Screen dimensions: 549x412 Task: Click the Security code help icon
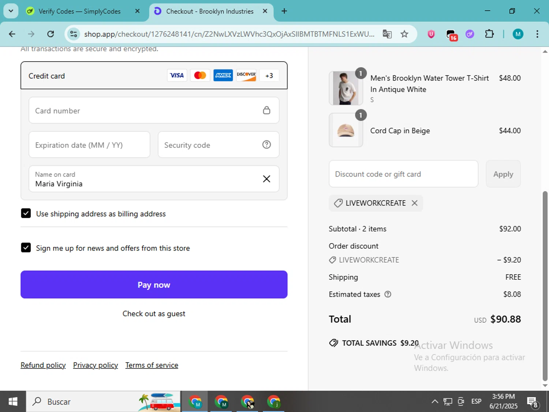[267, 145]
